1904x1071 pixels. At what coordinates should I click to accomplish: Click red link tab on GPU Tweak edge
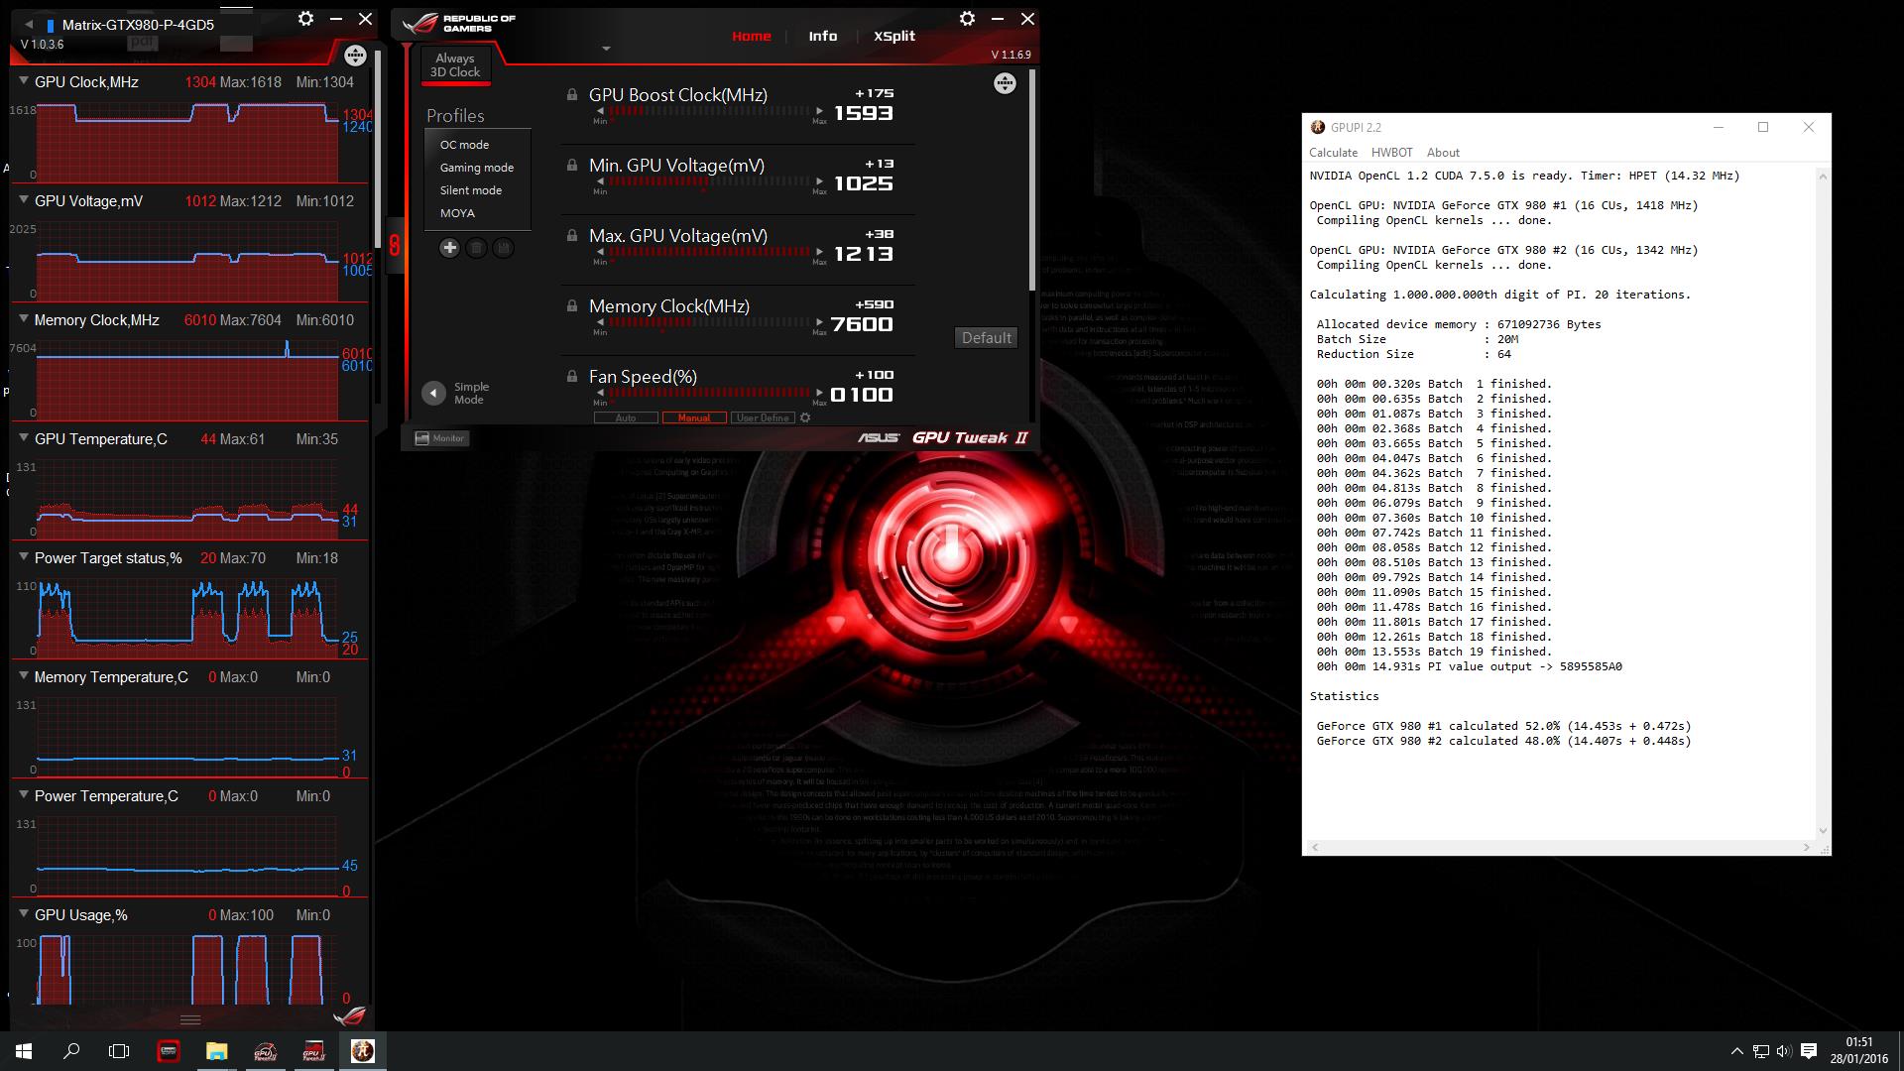click(x=395, y=246)
